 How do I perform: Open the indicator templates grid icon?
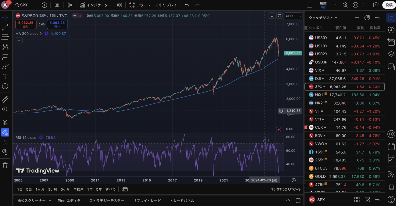(x=119, y=5)
